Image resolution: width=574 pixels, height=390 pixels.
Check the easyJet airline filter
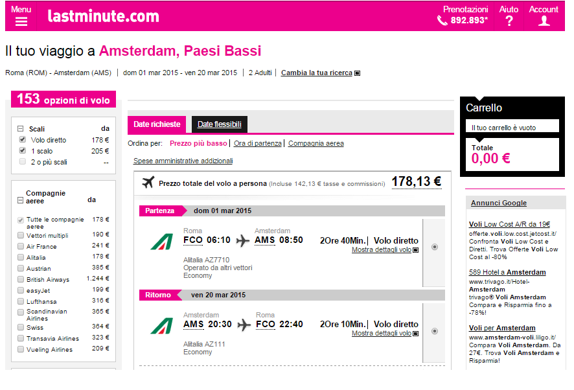[x=21, y=290]
